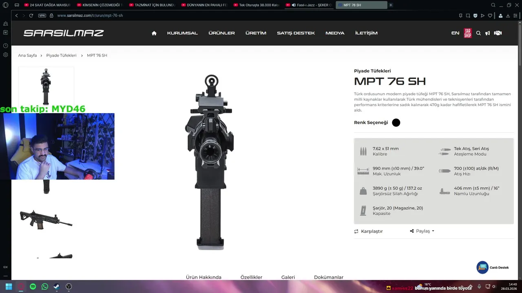Open the downloads icon in browser toolbar

[508, 15]
